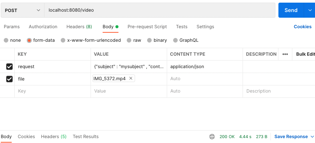
Task: Open the Test Results tab
Action: point(86,137)
